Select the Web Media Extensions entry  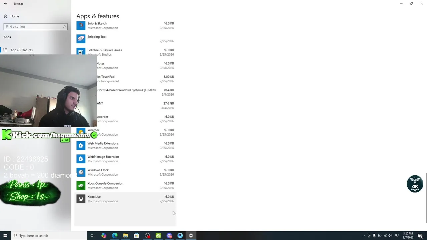125,146
